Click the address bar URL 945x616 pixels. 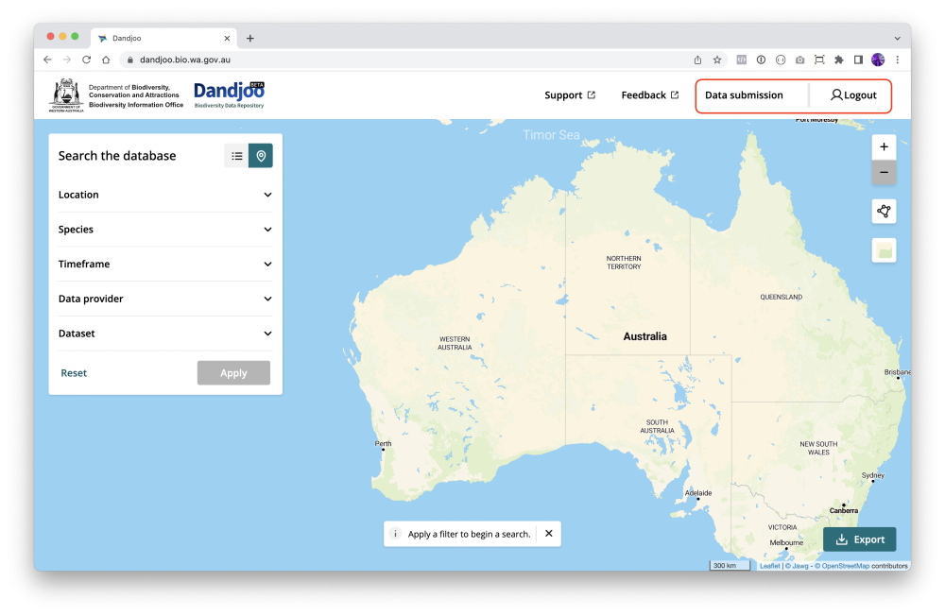[185, 60]
